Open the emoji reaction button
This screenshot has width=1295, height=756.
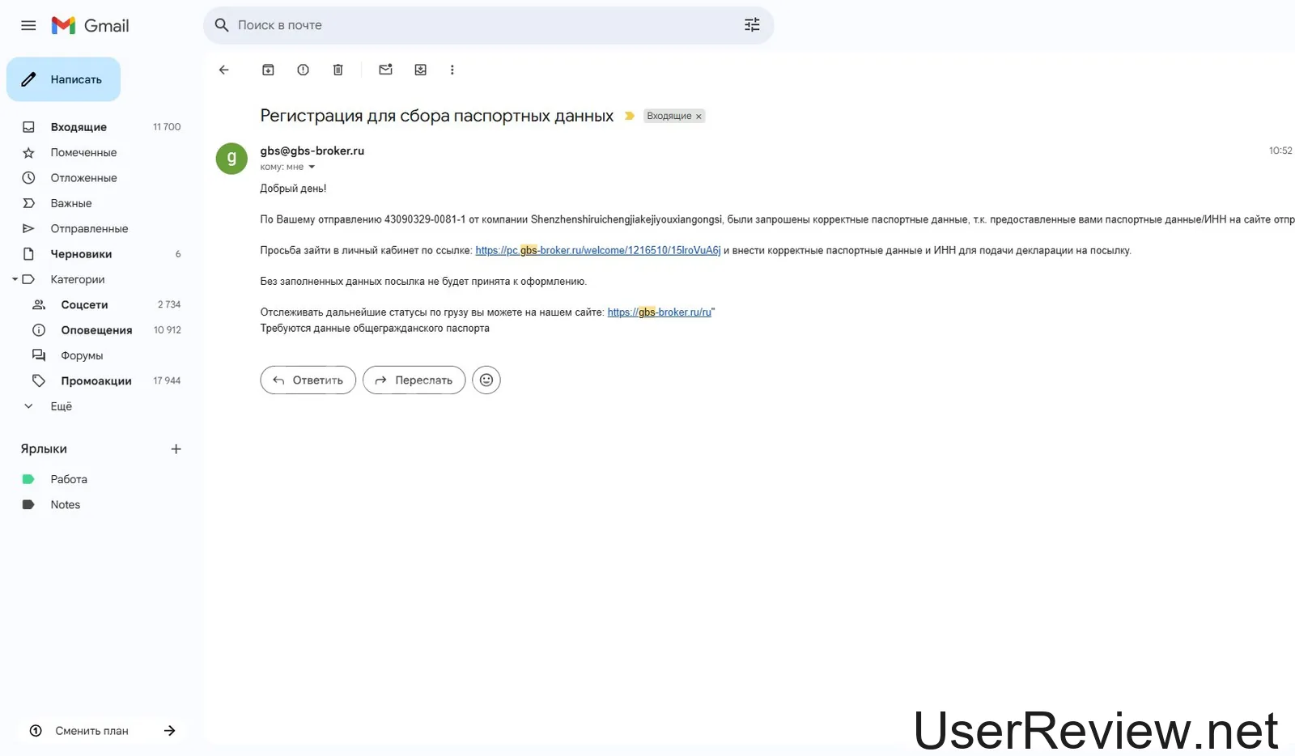[x=486, y=380]
